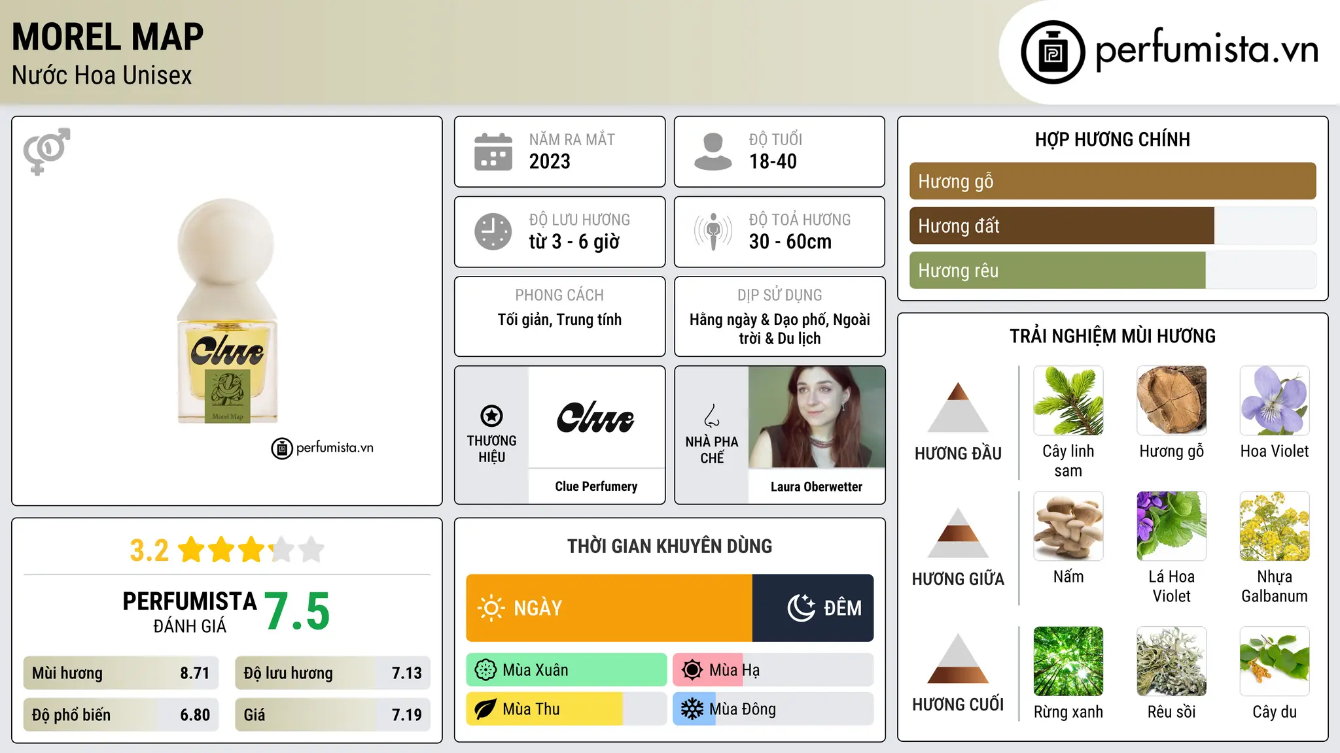Viewport: 1340px width, 753px height.
Task: Click the "30 - 60cm" sillage value
Action: [790, 242]
